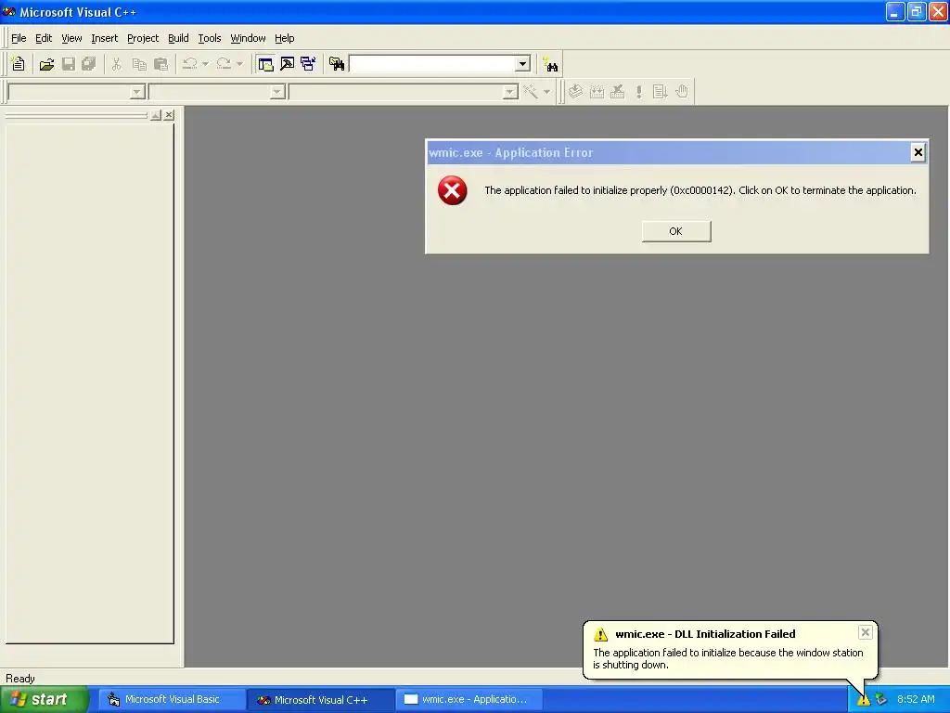The width and height of the screenshot is (950, 713).
Task: Click the Stop Build icon
Action: coord(618,92)
